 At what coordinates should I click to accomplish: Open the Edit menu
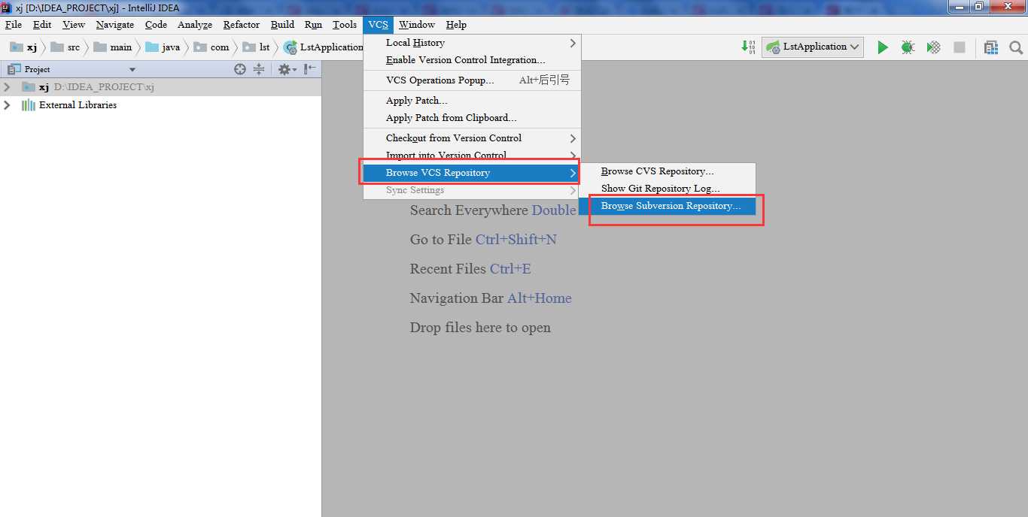pyautogui.click(x=42, y=25)
